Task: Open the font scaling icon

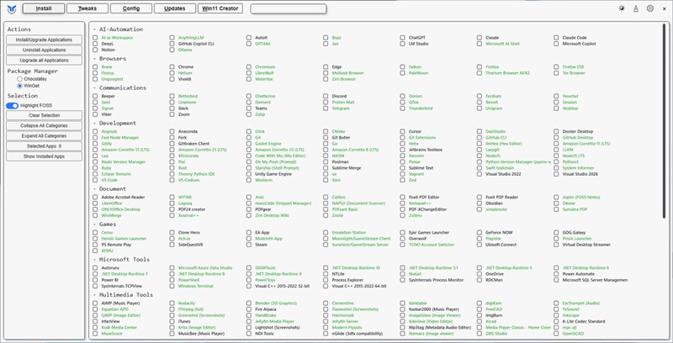Action: pos(636,8)
